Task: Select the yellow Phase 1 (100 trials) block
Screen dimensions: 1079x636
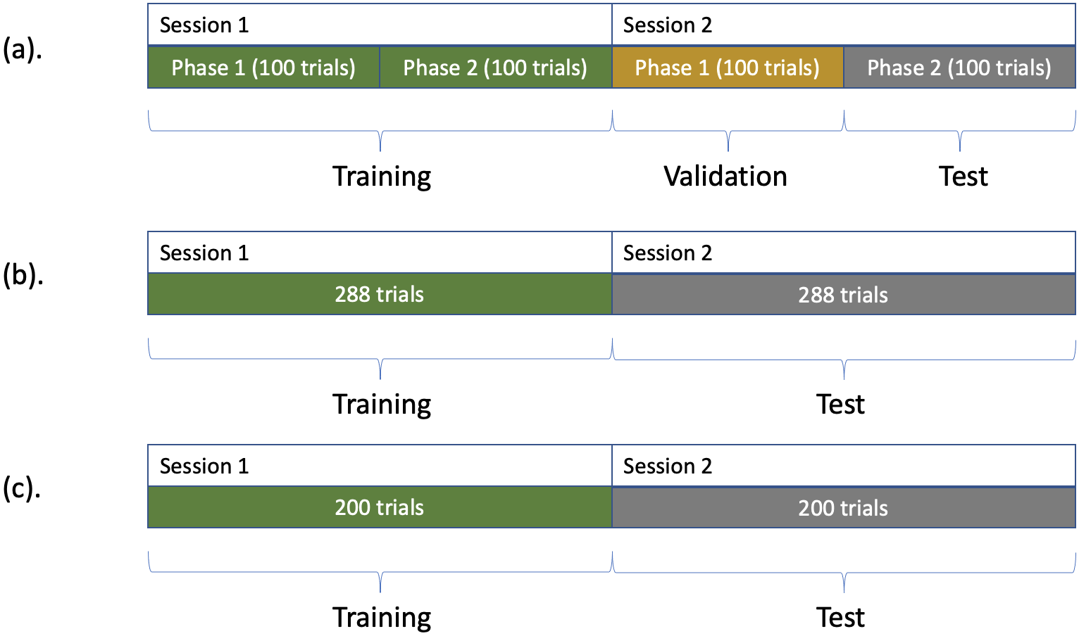Action: click(x=727, y=68)
